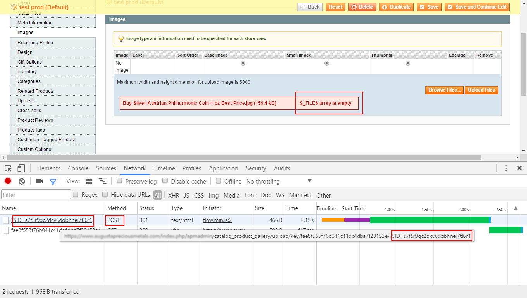
Task: Open the DevTools three-dot customization menu
Action: pos(506,168)
